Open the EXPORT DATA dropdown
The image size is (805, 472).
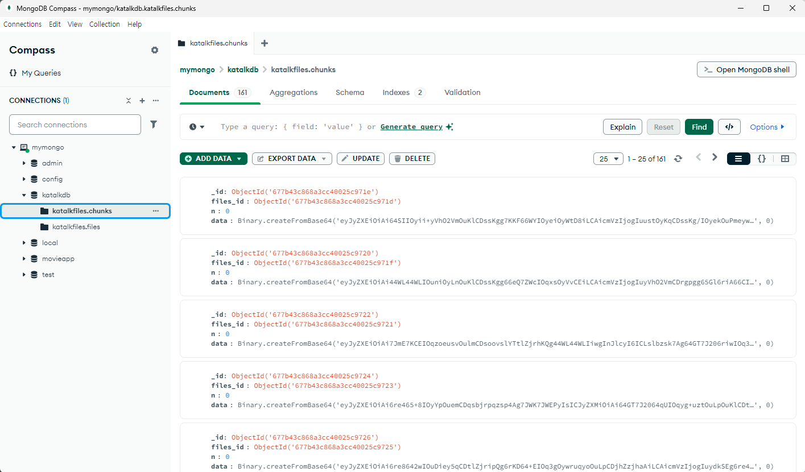pos(292,159)
